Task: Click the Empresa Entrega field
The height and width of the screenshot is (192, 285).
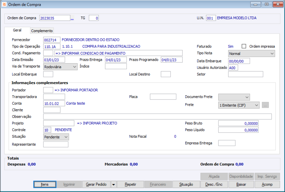Action: 227,143
